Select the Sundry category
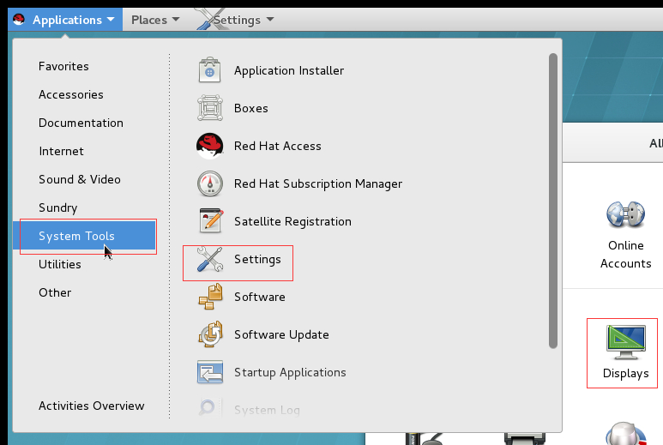663x445 pixels. point(58,207)
